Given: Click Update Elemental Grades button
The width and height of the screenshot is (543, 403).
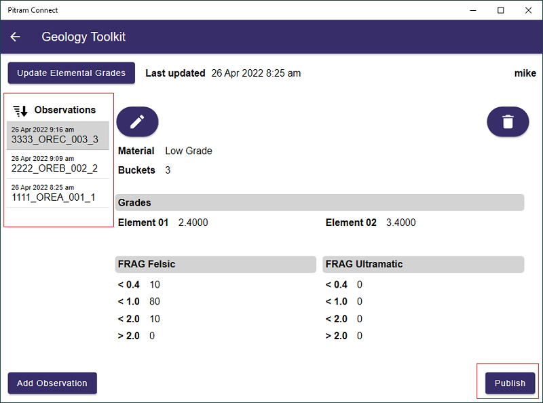Looking at the screenshot, I should 71,73.
